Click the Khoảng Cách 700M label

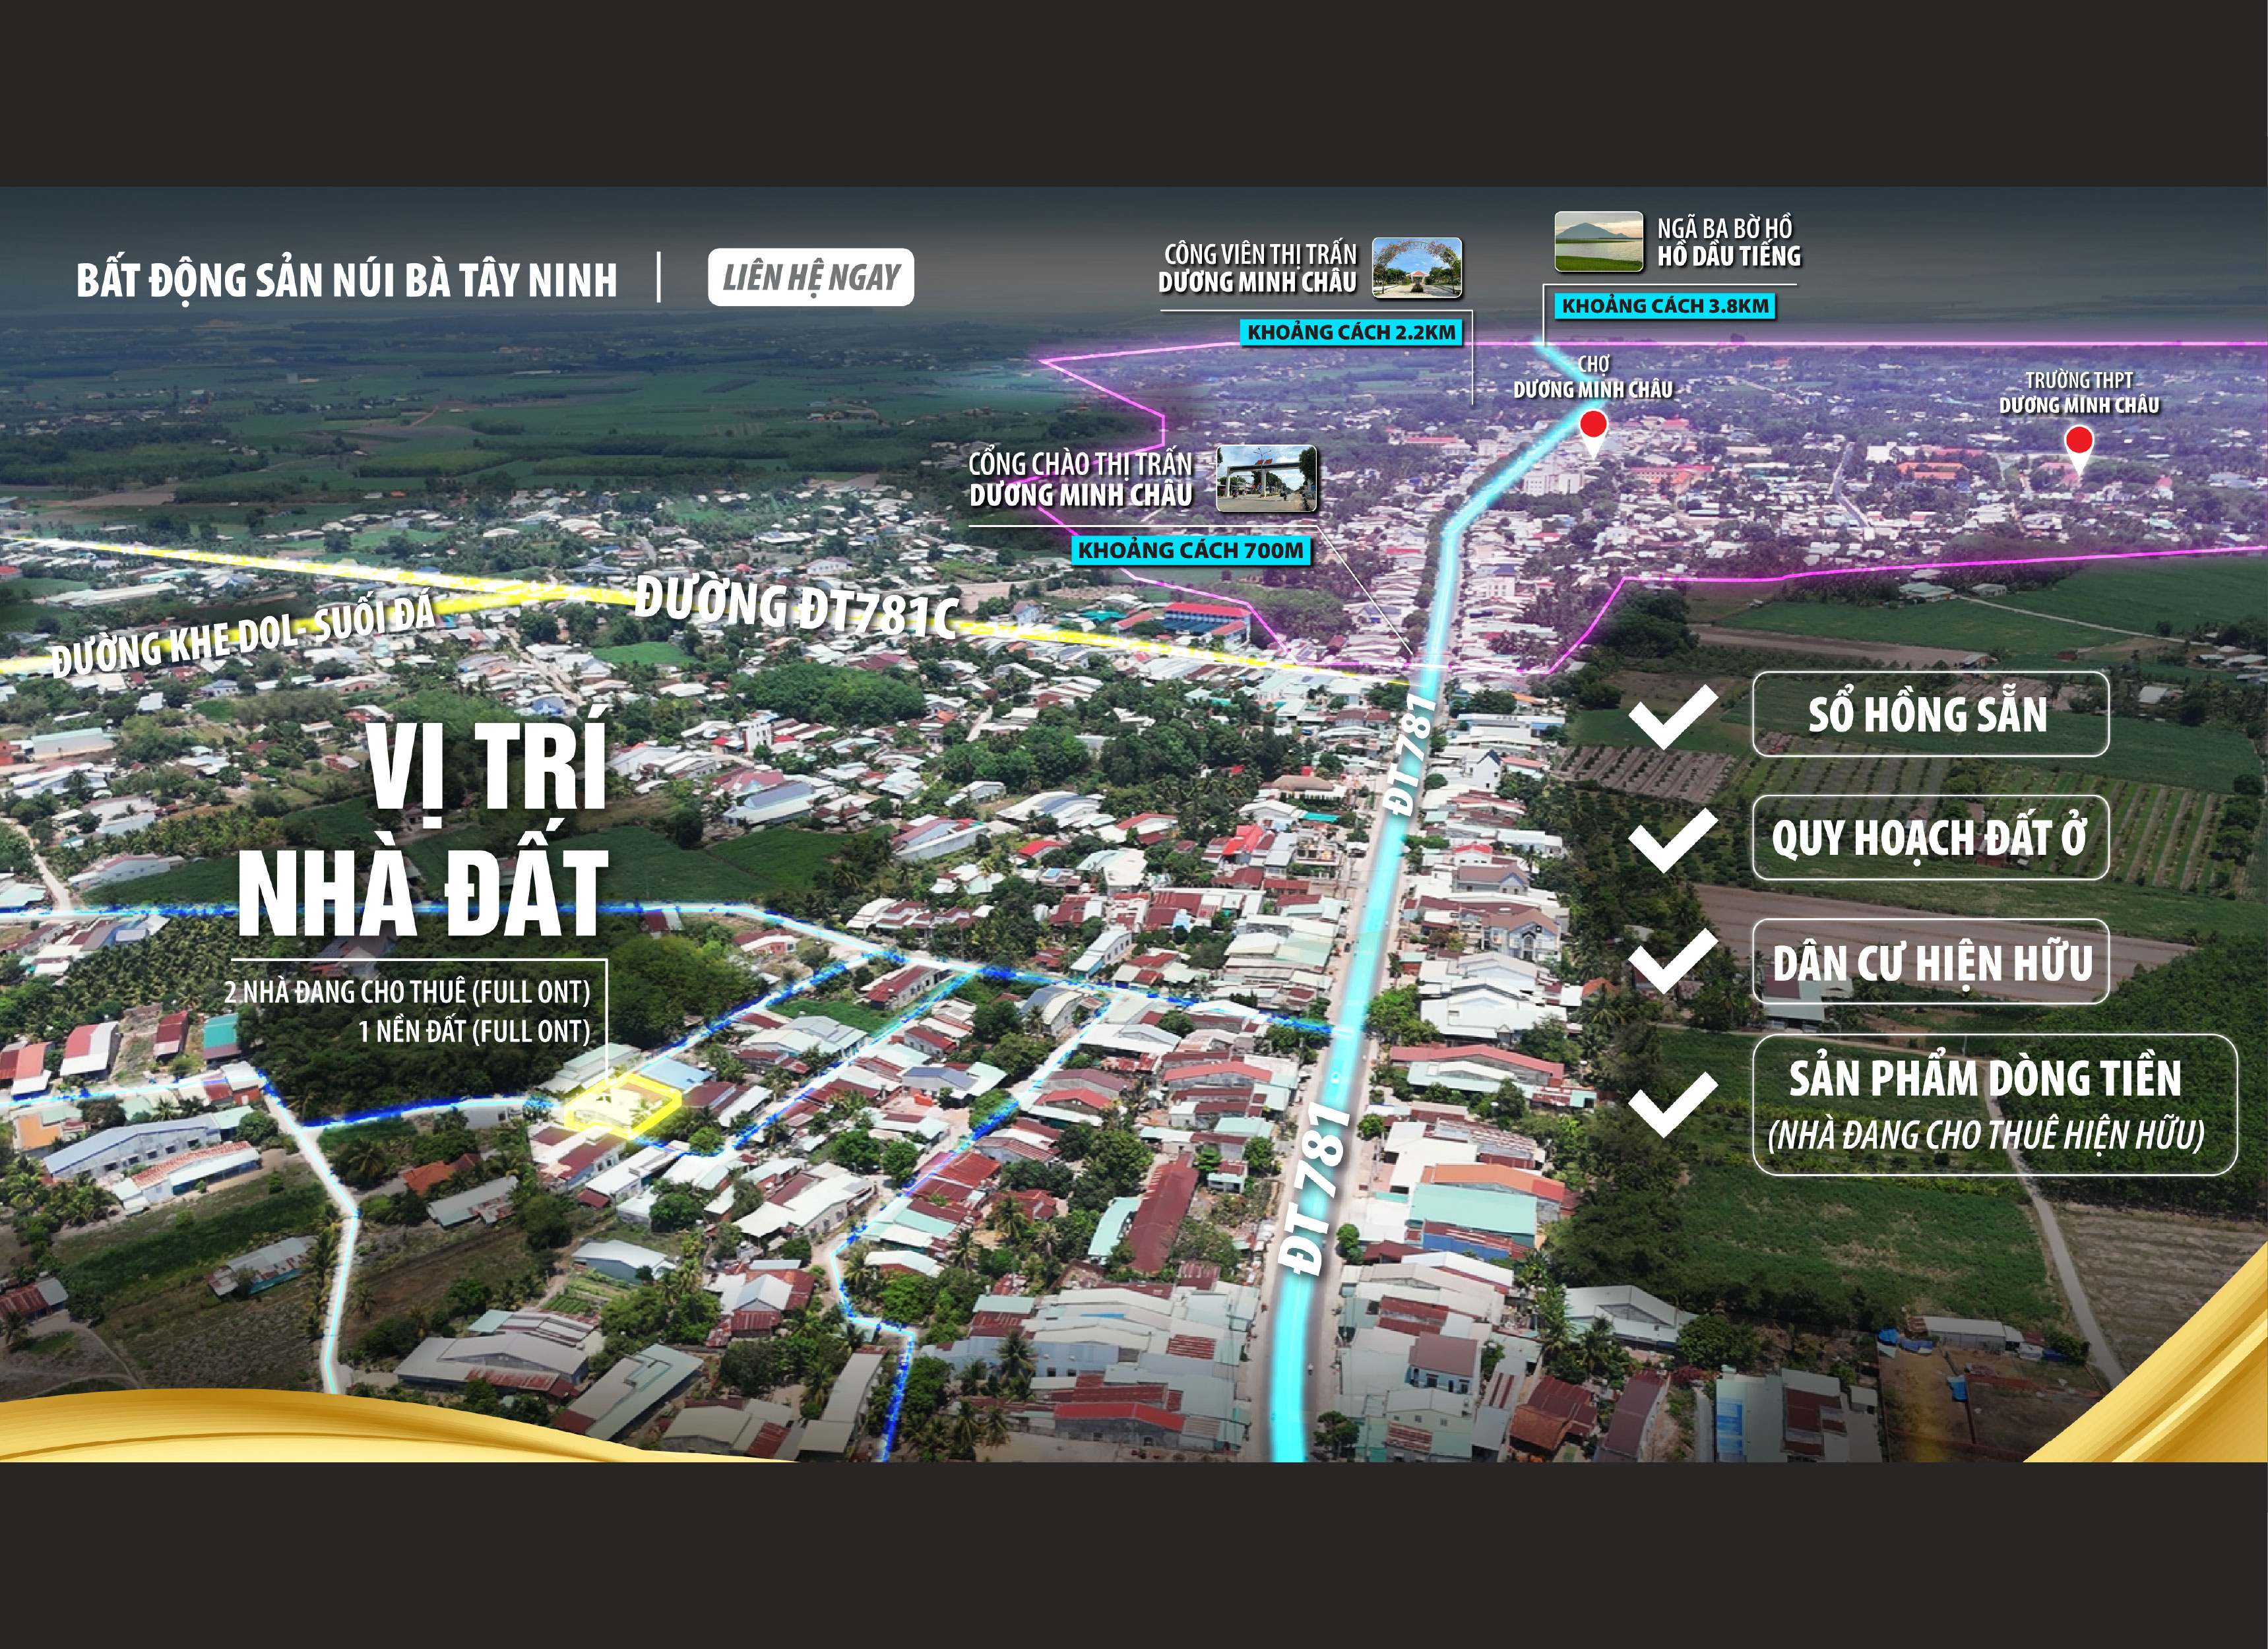click(1190, 550)
